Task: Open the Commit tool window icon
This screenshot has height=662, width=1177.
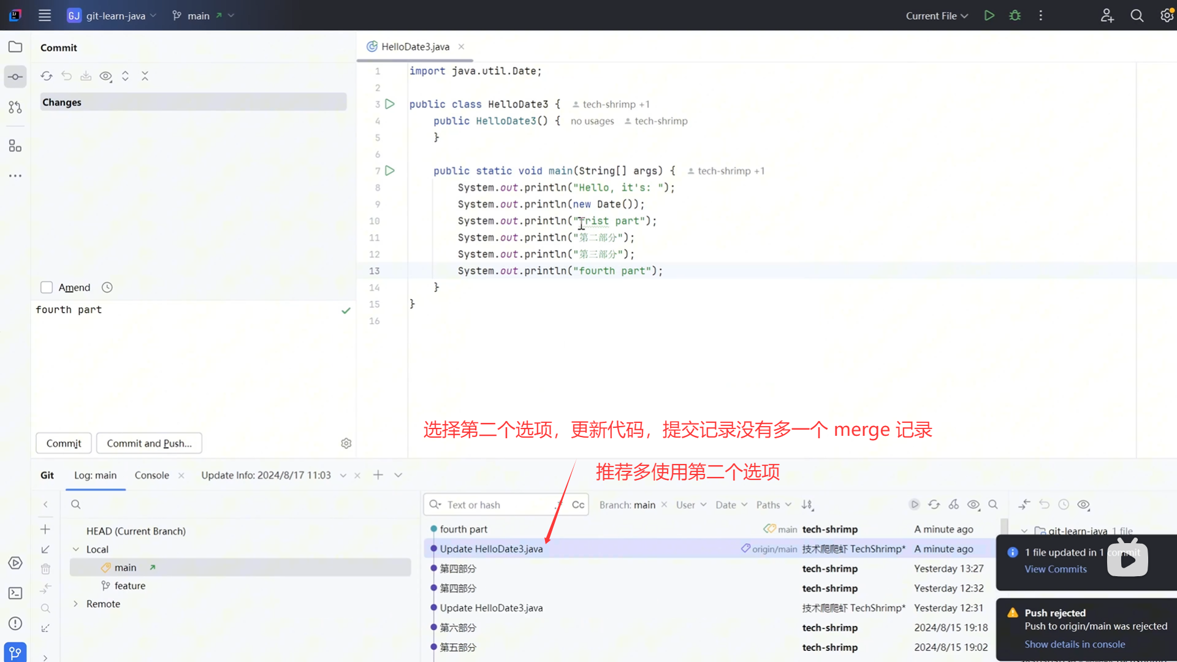Action: 15,77
